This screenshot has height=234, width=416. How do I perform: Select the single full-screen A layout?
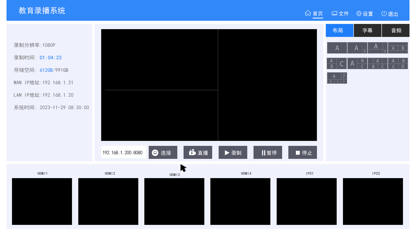337,48
